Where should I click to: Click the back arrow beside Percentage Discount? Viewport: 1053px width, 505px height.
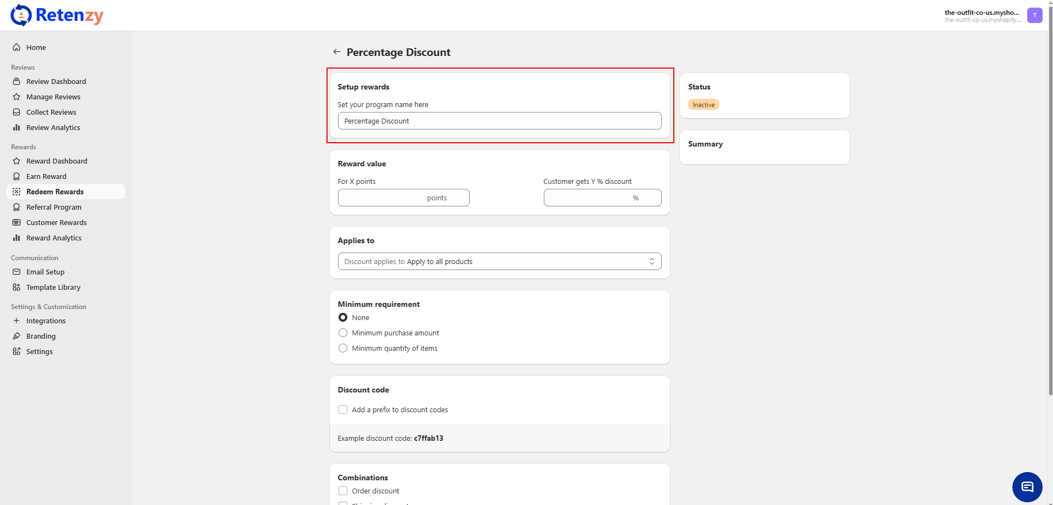(x=336, y=52)
